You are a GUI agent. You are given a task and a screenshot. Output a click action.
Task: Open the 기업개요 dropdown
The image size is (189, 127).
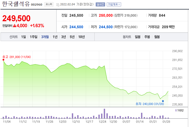114,5
